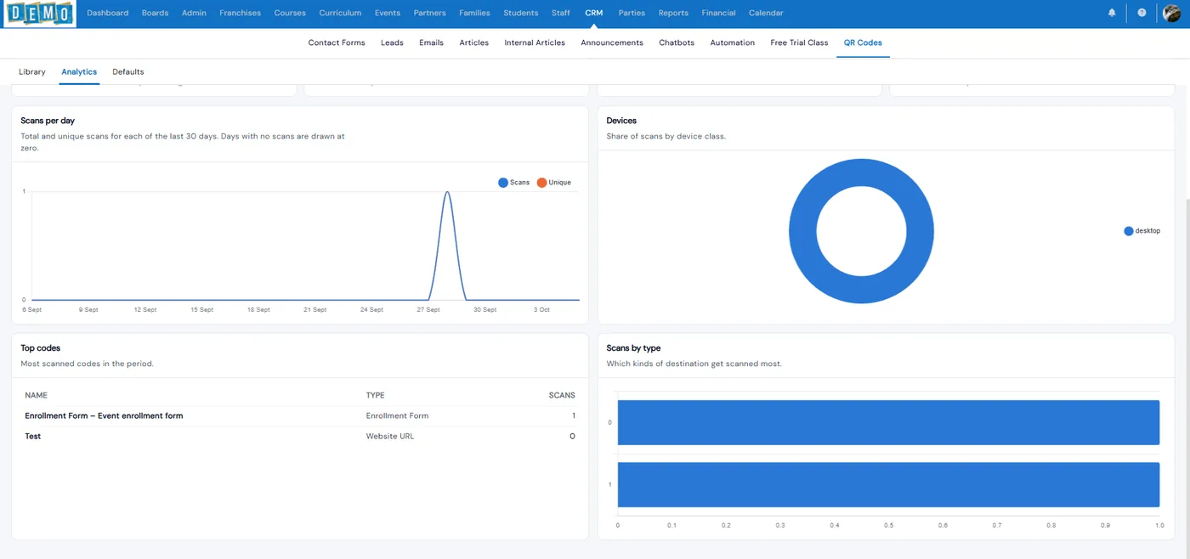The image size is (1190, 559).
Task: Open the Calendar menu
Action: pyautogui.click(x=766, y=13)
